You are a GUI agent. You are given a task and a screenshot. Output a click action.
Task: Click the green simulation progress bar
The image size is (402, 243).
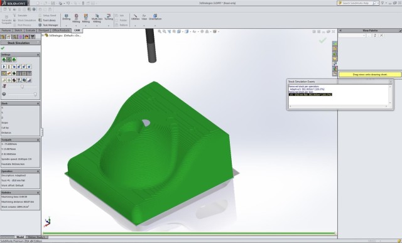pos(189,233)
